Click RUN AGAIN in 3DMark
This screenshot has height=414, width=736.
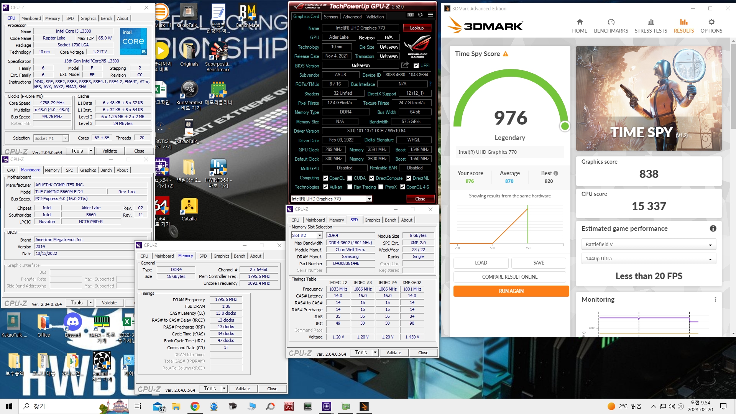click(511, 291)
